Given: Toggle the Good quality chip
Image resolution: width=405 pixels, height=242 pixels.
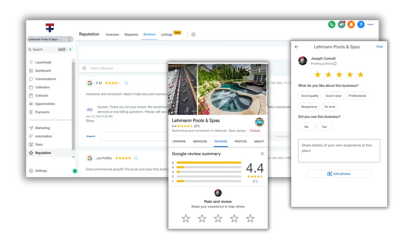Looking at the screenshot, I should click(x=310, y=96).
